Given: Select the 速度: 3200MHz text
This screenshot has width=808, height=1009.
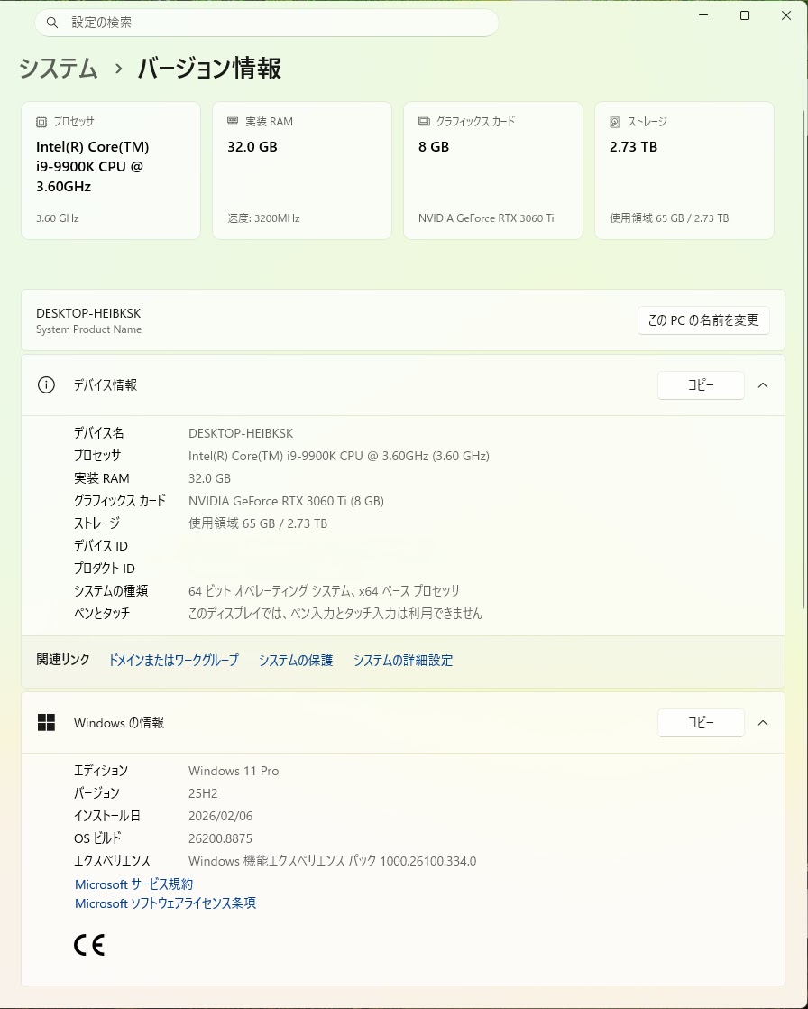Looking at the screenshot, I should click(x=263, y=218).
